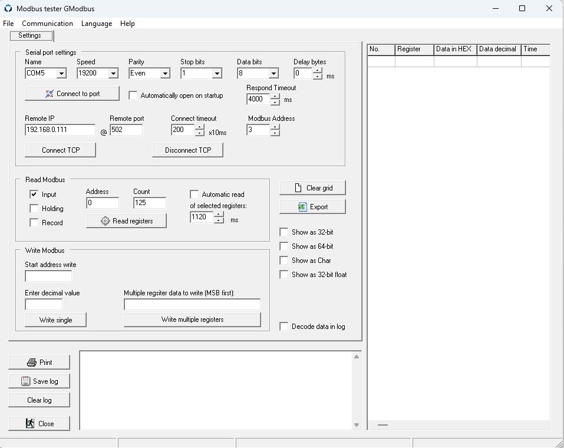Enable the Holding registers checkbox
The height and width of the screenshot is (448, 564).
[x=34, y=209]
